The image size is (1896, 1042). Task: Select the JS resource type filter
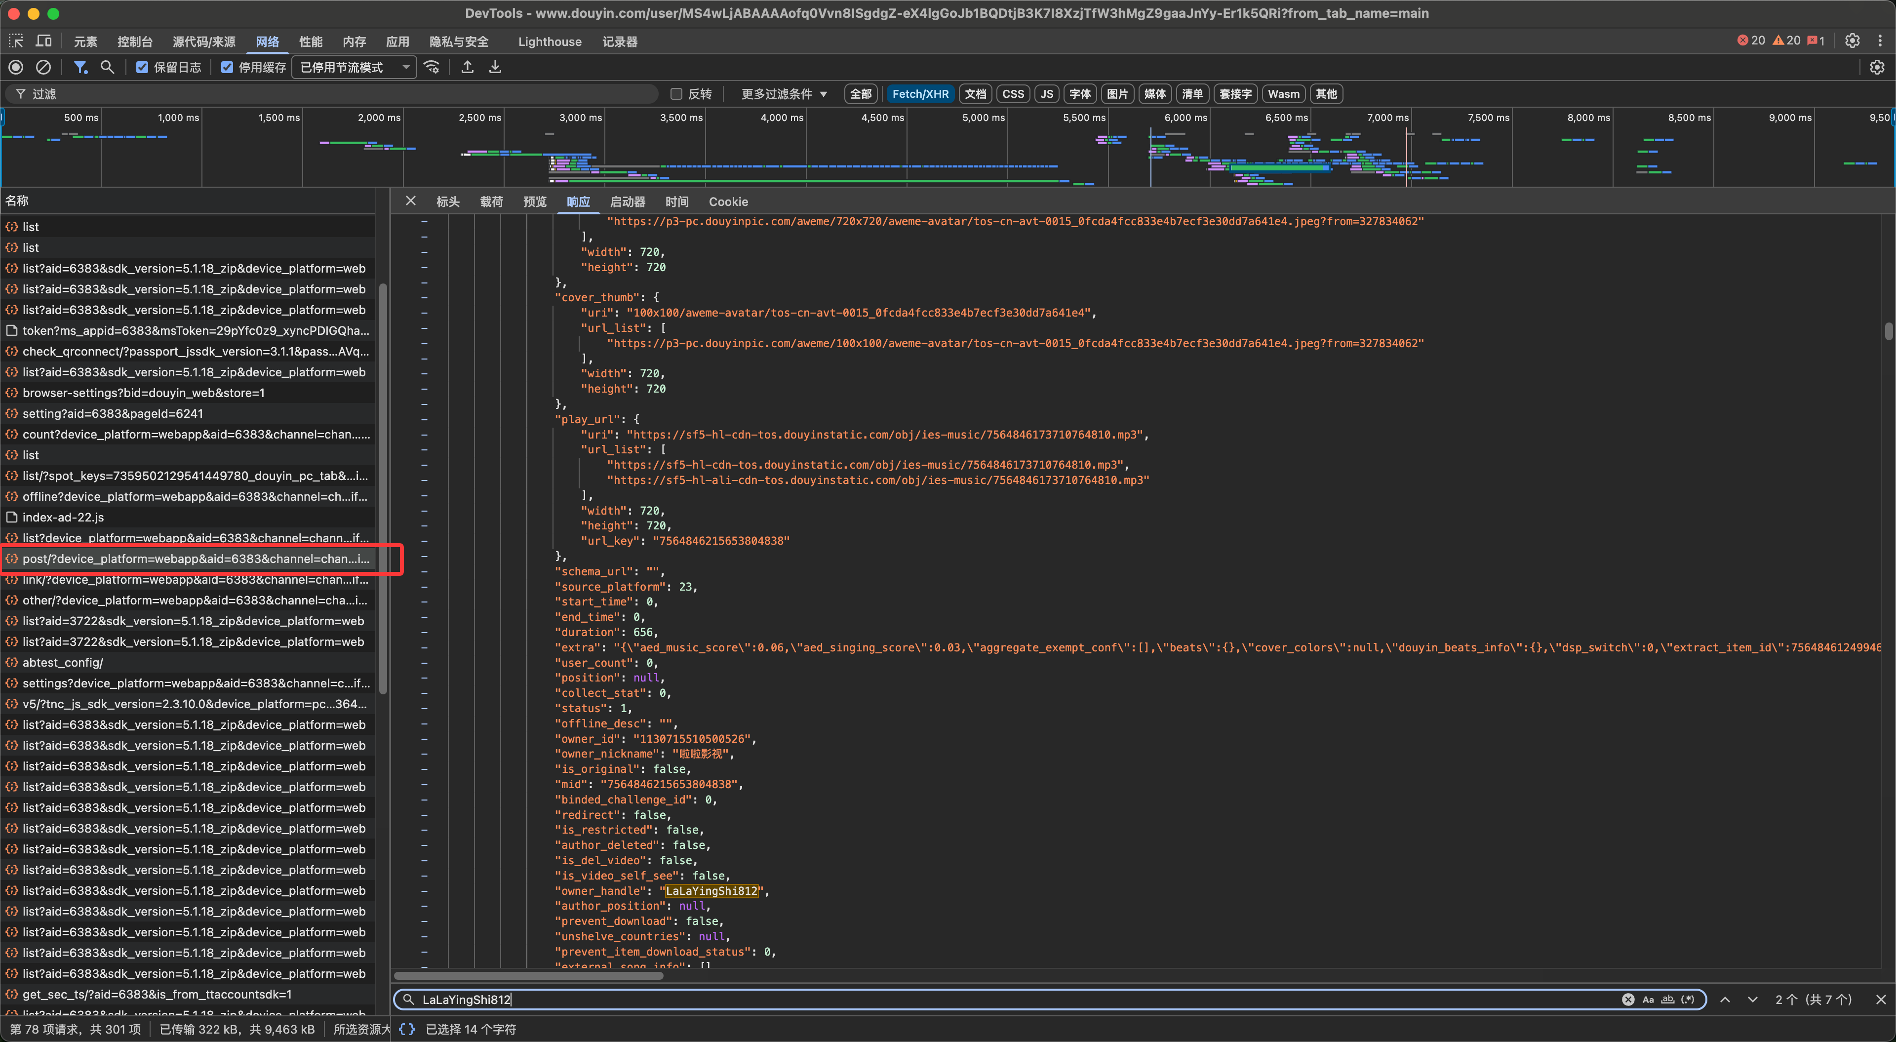coord(1046,93)
